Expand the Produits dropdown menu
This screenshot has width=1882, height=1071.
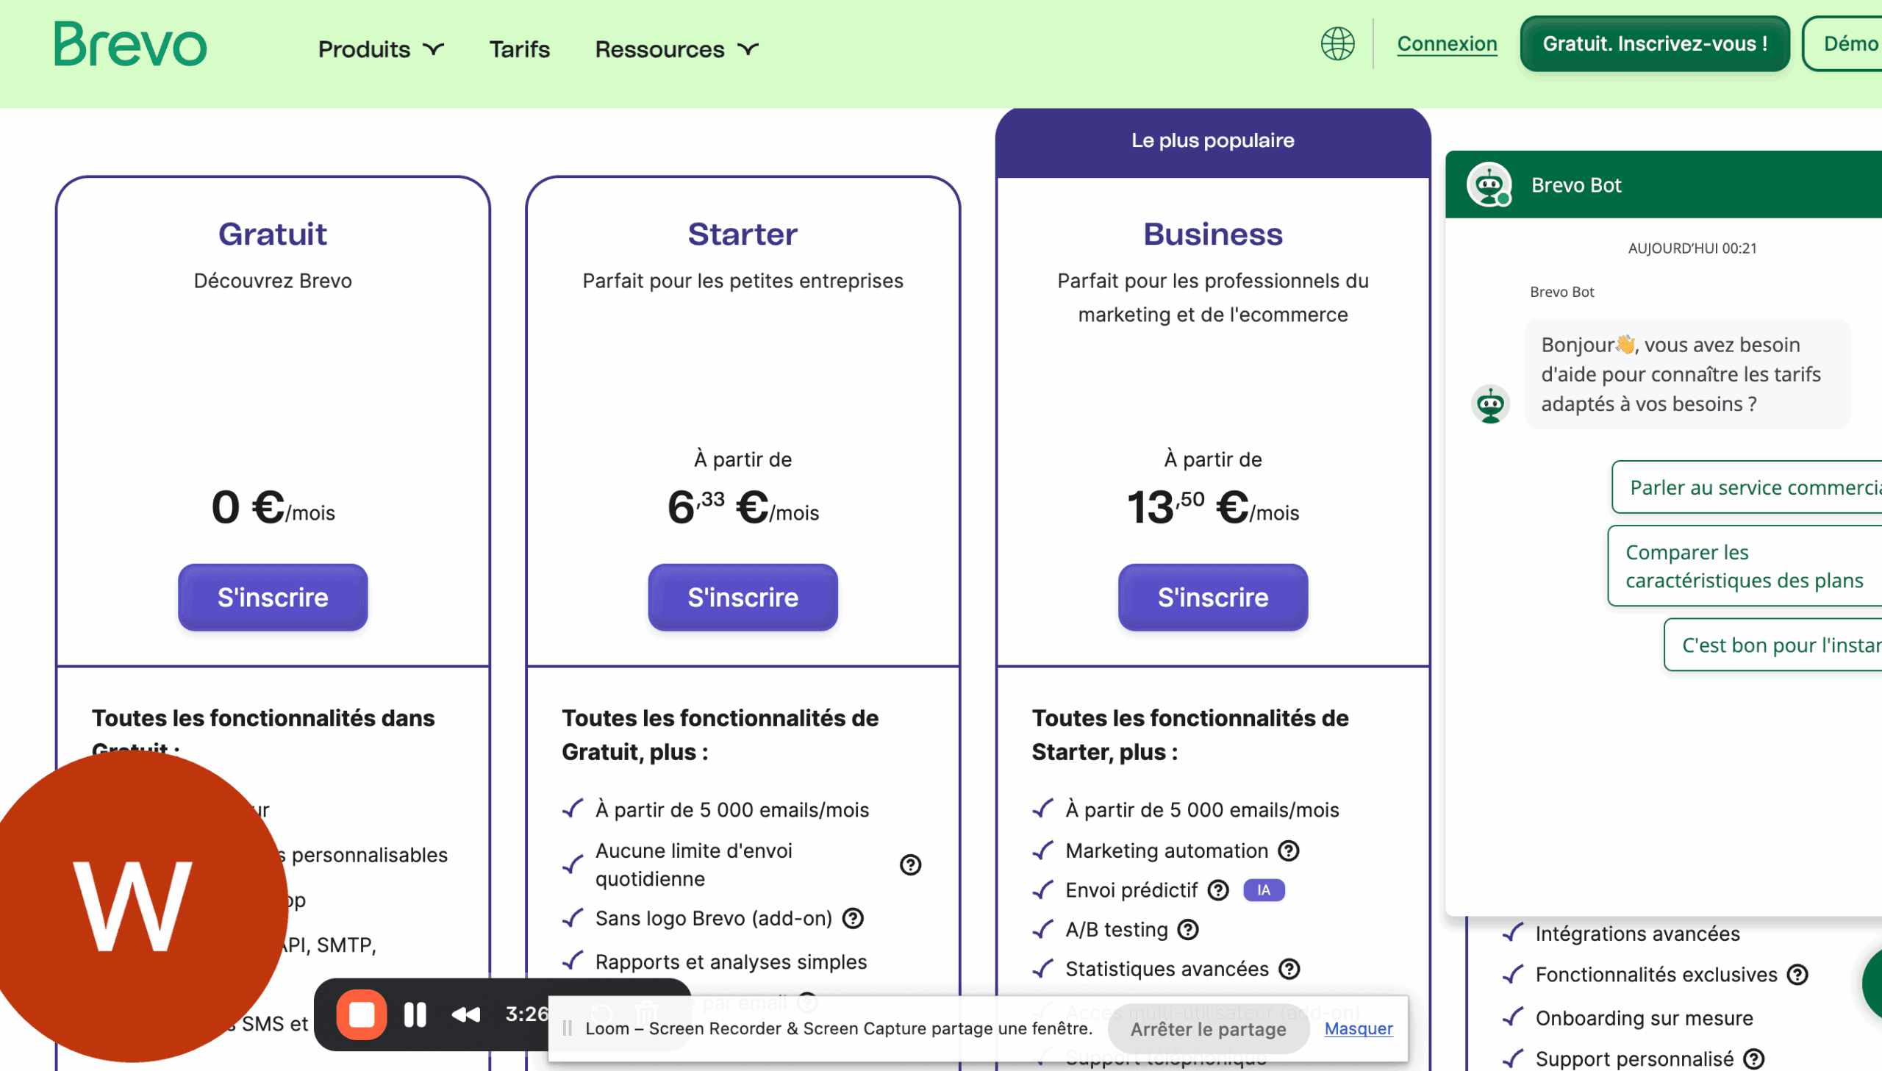[381, 49]
